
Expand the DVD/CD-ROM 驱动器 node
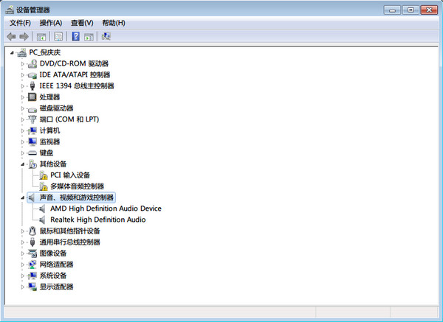tap(23, 64)
